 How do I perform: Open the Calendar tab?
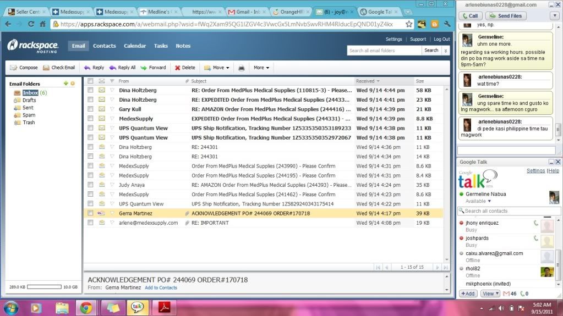135,46
